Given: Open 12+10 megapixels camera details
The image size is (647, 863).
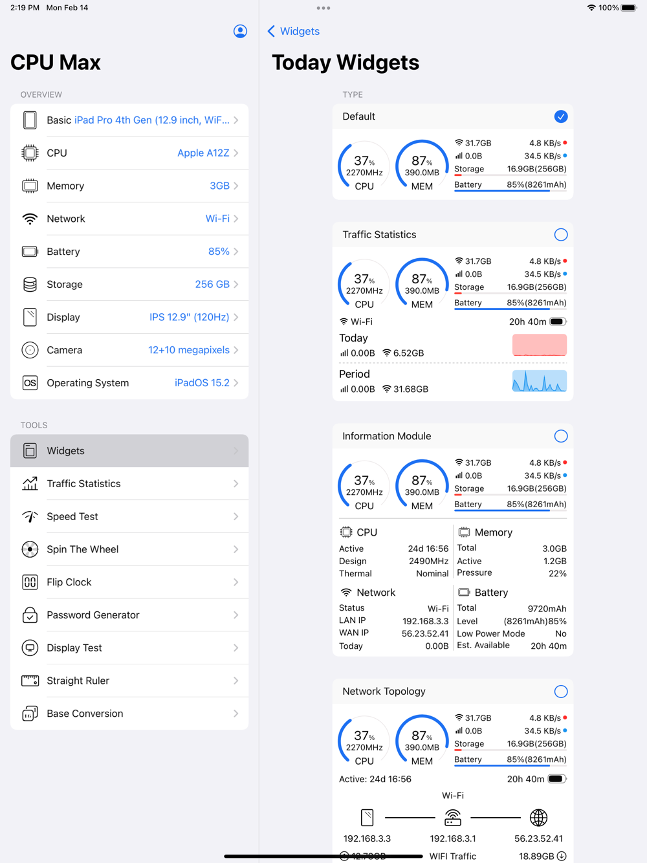Looking at the screenshot, I should click(x=189, y=350).
